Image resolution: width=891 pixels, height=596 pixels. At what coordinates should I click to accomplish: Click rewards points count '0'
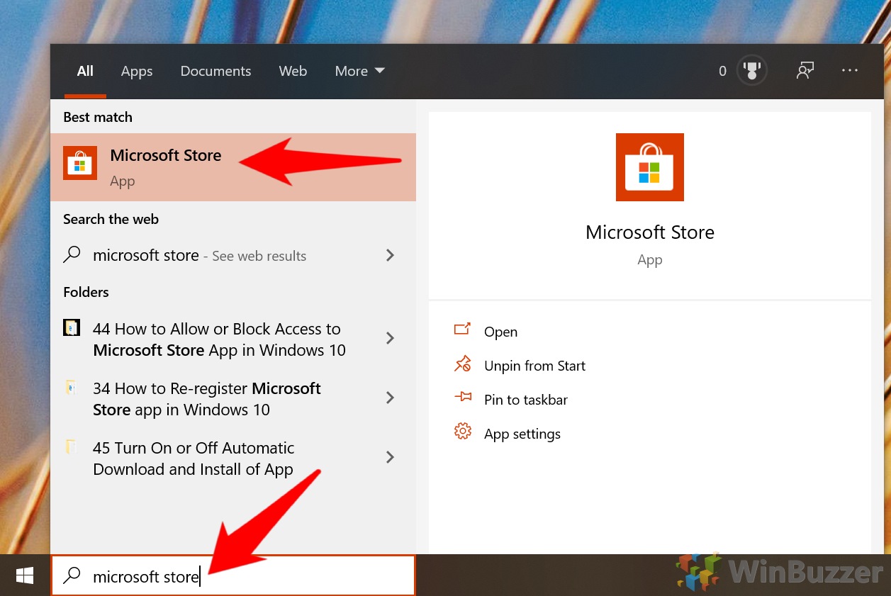(722, 71)
